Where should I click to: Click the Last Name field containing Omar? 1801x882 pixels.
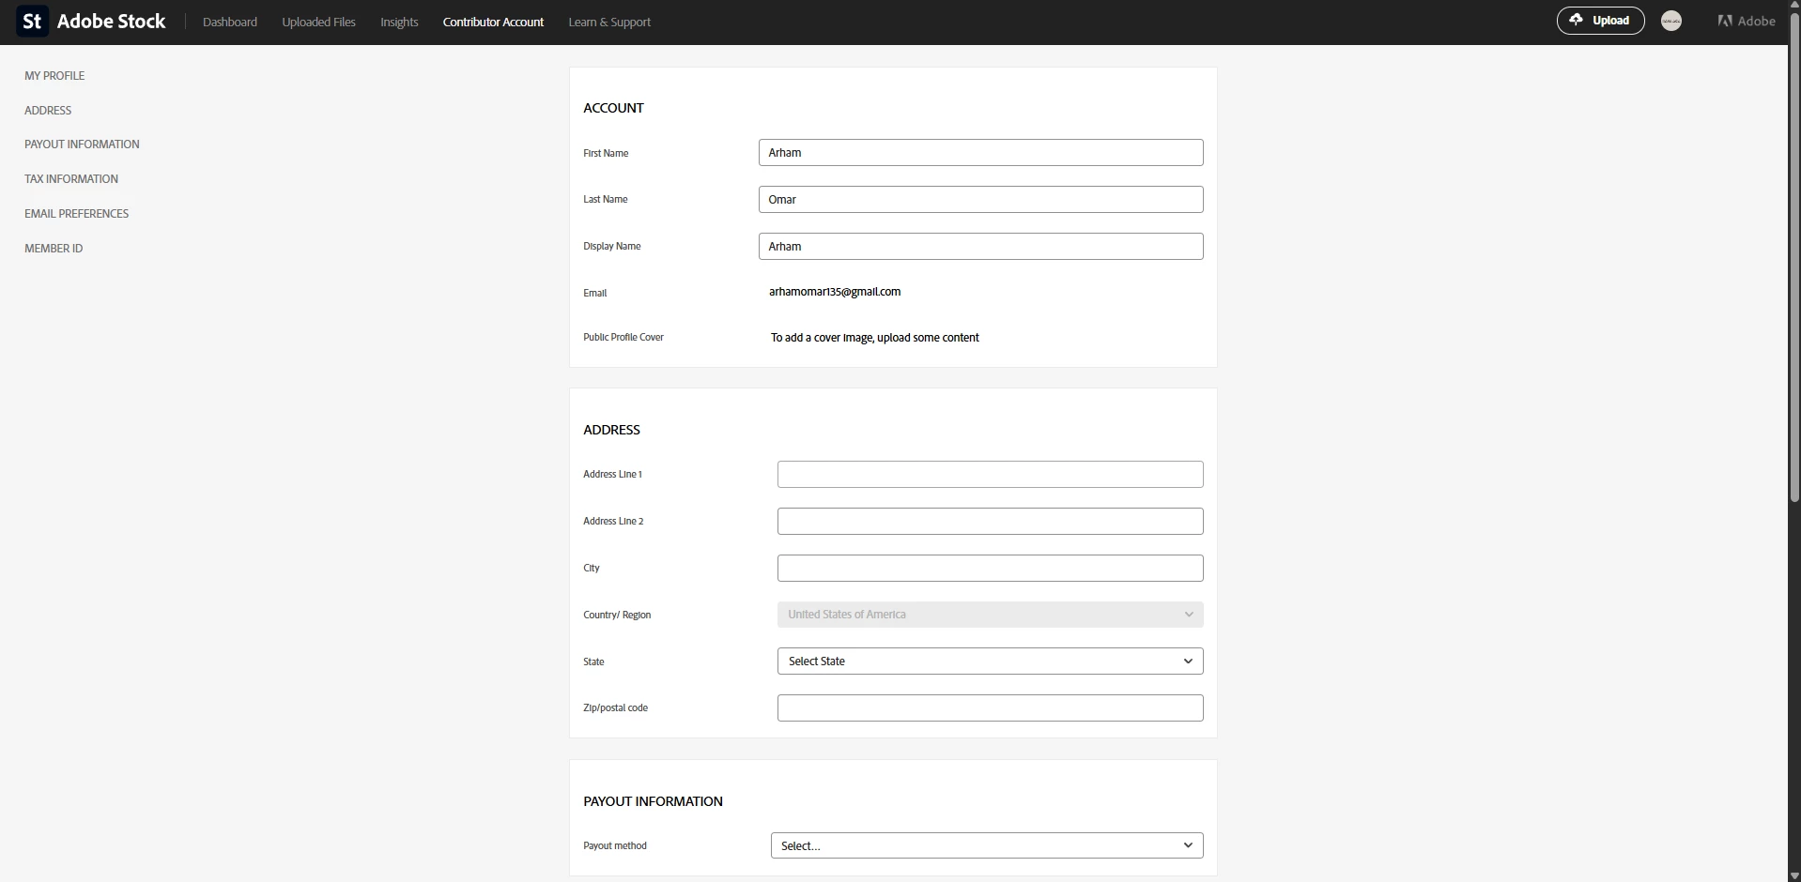pos(980,199)
